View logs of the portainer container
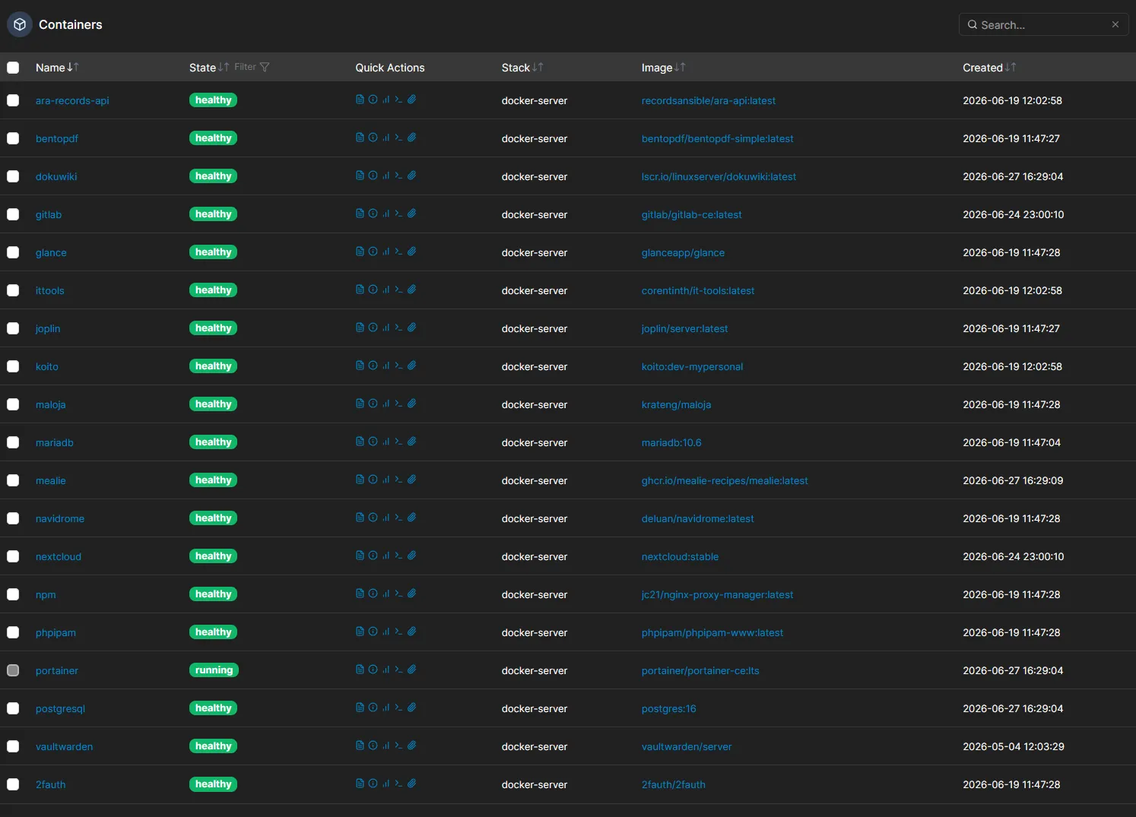This screenshot has width=1136, height=817. 360,670
